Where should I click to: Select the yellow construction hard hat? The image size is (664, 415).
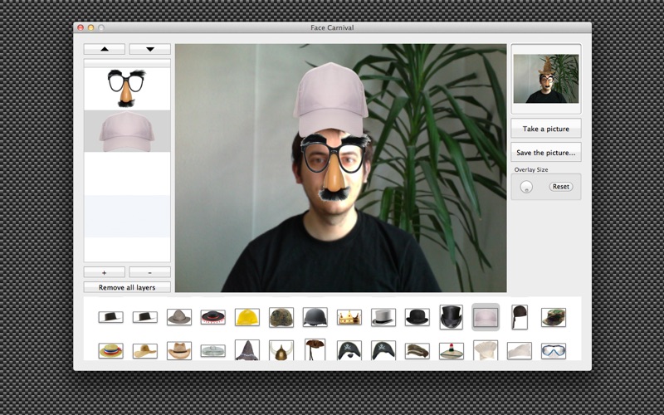pyautogui.click(x=247, y=317)
